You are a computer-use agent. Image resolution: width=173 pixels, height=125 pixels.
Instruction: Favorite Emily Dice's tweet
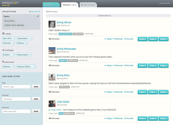(x=129, y=92)
